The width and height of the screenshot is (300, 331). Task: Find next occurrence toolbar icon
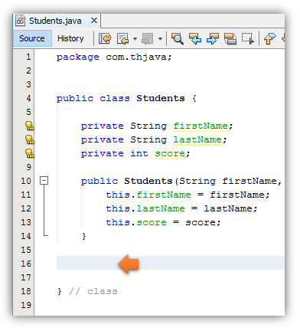pos(213,39)
